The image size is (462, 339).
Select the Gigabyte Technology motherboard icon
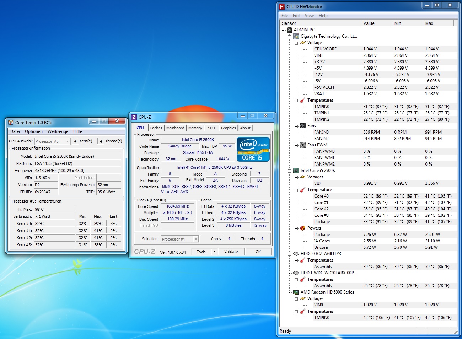[x=296, y=36]
